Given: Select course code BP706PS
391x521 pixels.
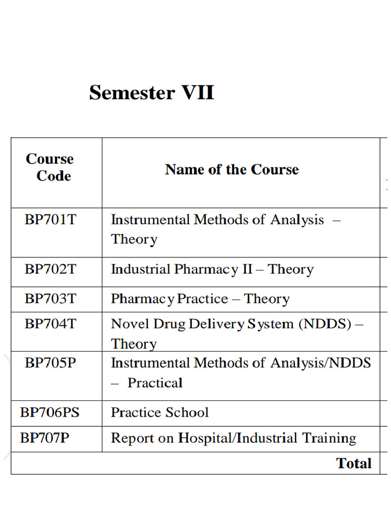Looking at the screenshot, I should pyautogui.click(x=50, y=412).
